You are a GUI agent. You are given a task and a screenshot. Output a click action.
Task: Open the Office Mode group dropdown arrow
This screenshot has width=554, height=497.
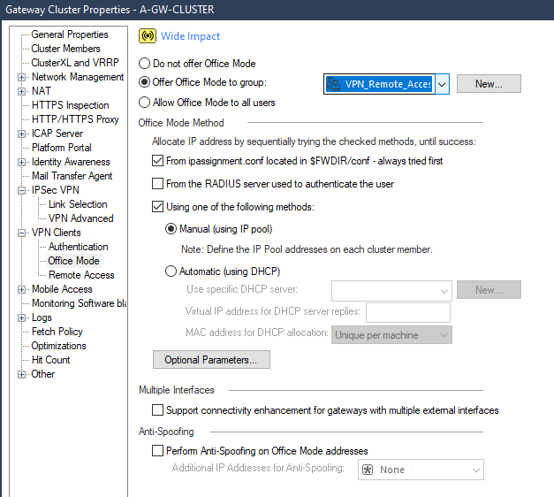pyautogui.click(x=443, y=84)
